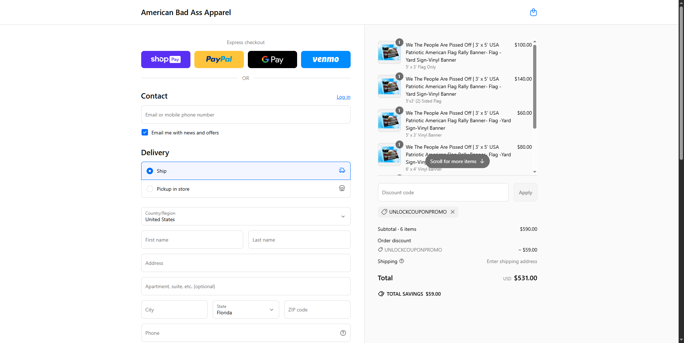Click the Apply discount button
The height and width of the screenshot is (343, 684).
525,192
